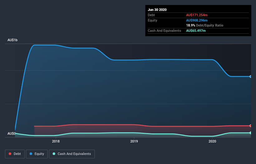
Task: Toggle the Cash And Equivalents legend button
Action: pos(72,154)
